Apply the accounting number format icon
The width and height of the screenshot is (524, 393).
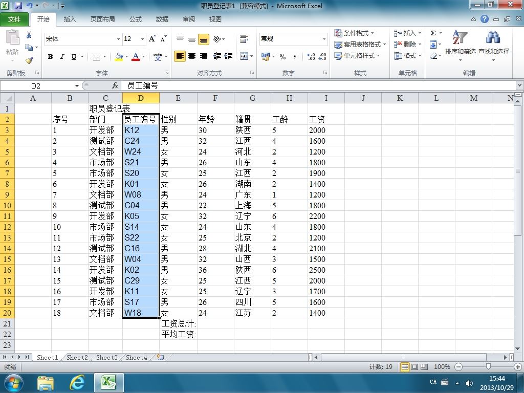point(266,57)
